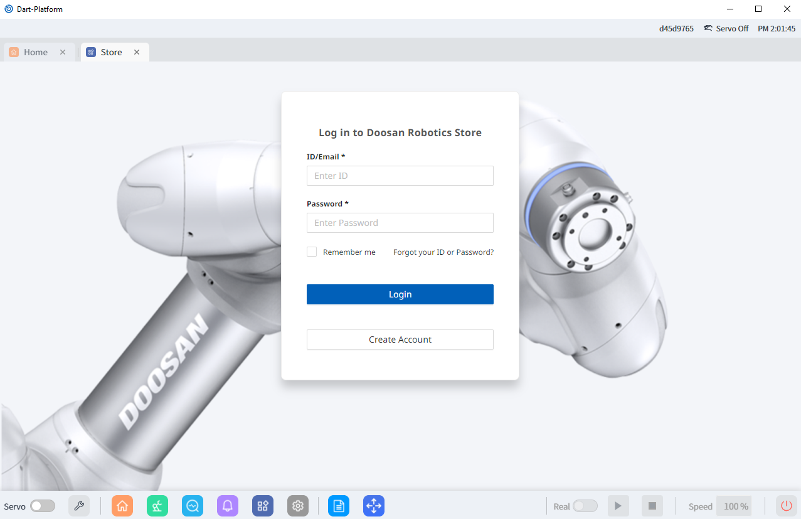Toggle the Real mode switch
This screenshot has height=519, width=801.
[x=585, y=506]
